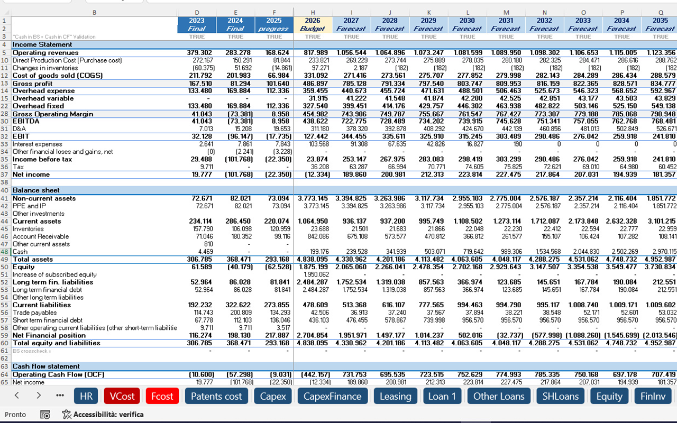The image size is (677, 423).
Task: Open the CapexFinance sheet tab
Action: coord(332,396)
